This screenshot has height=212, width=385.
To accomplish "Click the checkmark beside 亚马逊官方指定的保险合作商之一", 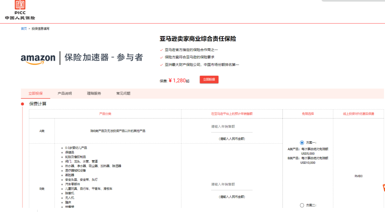I will [x=161, y=50].
